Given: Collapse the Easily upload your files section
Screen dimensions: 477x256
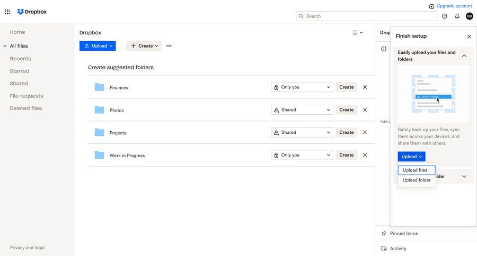Looking at the screenshot, I should coord(464,56).
